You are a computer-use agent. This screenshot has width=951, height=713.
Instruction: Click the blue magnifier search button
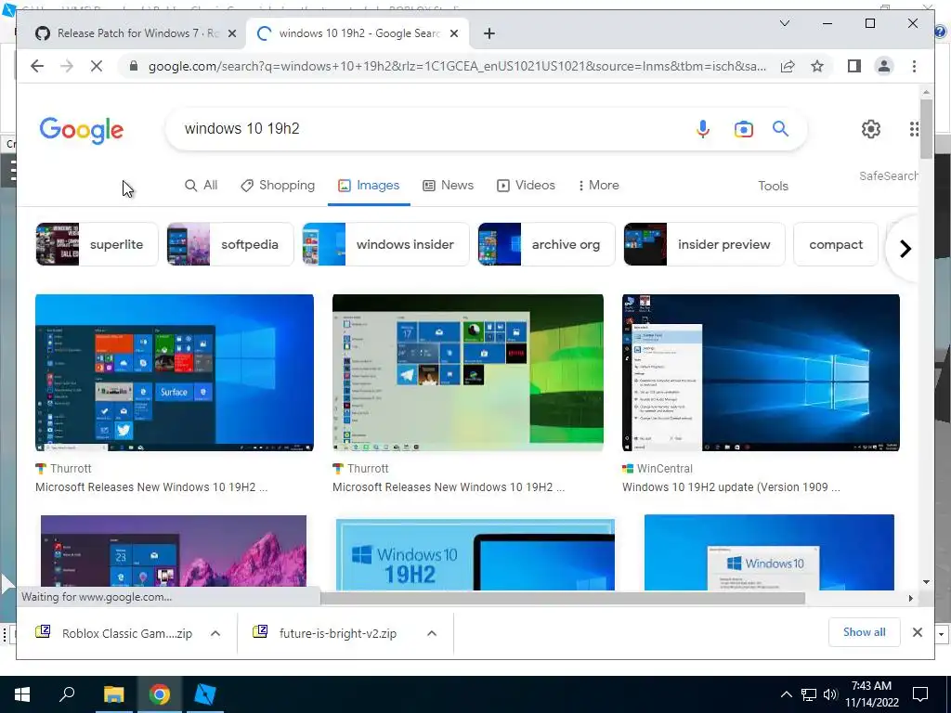pyautogui.click(x=780, y=128)
